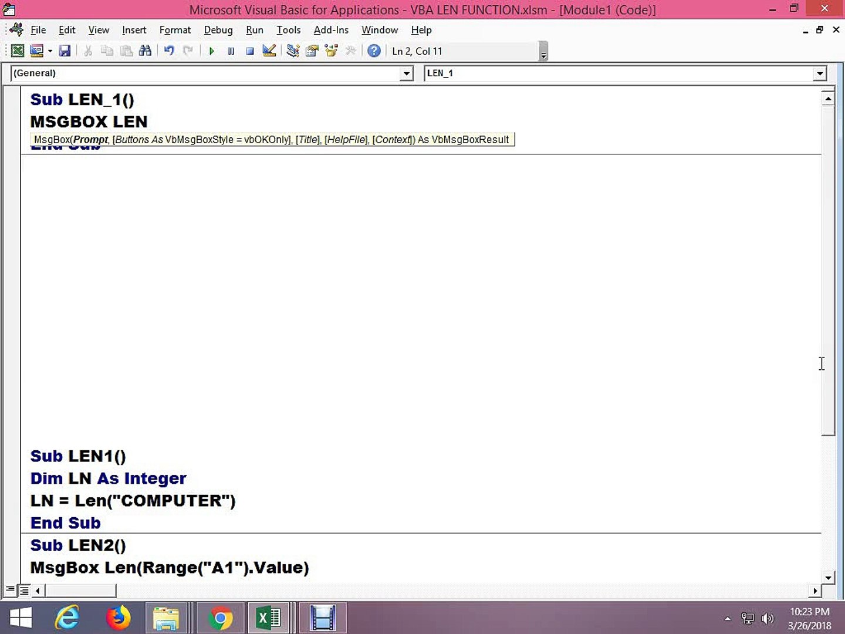Click the "Dim LN As Integer" line
The height and width of the screenshot is (634, 845).
109,479
